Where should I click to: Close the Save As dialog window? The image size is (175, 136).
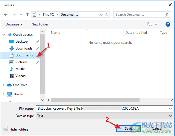click(170, 5)
